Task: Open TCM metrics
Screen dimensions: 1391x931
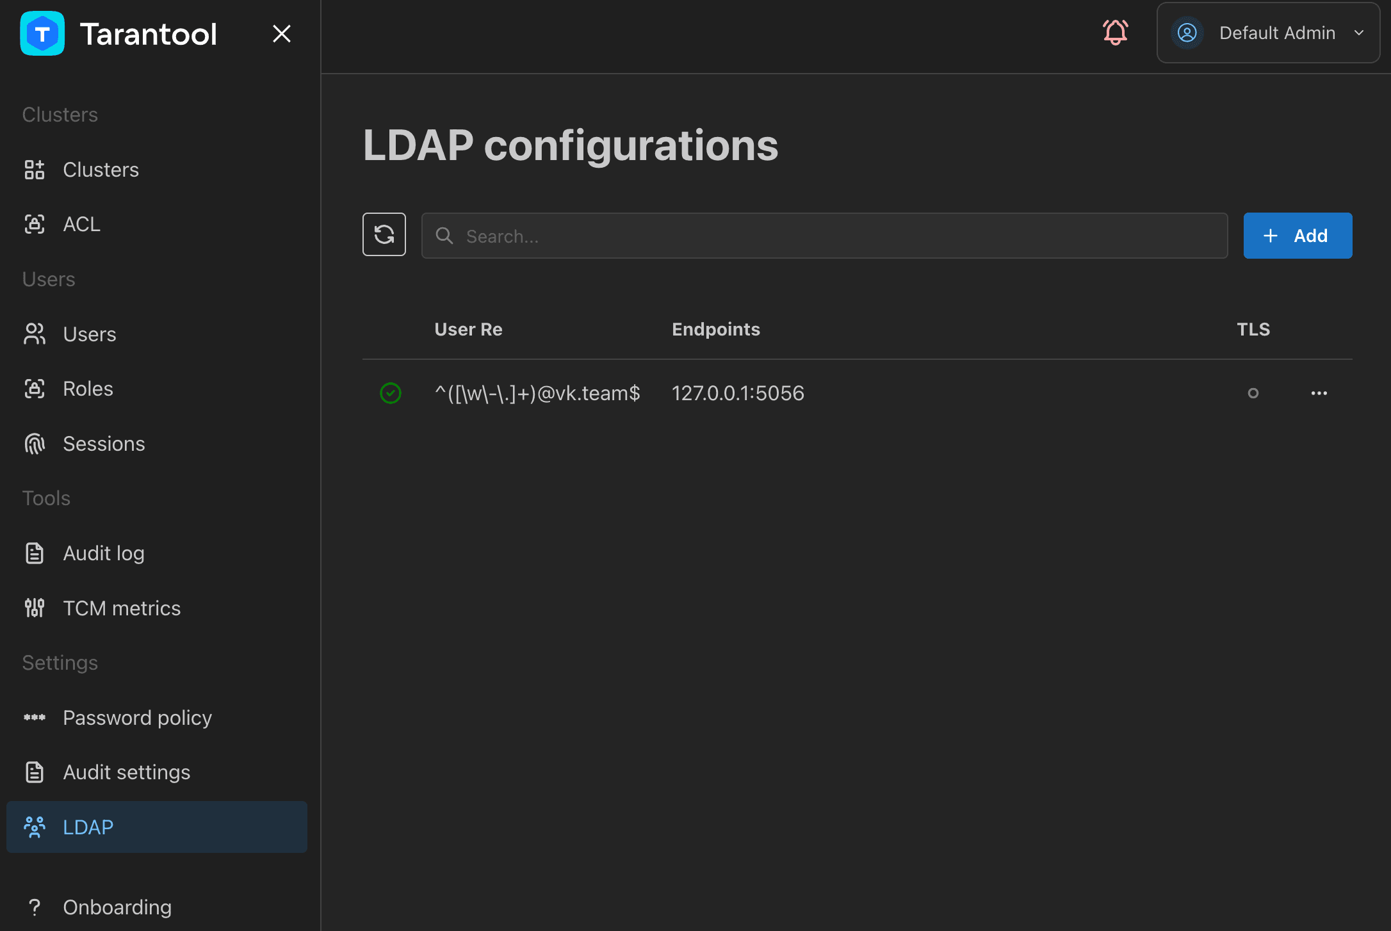Action: tap(157, 608)
